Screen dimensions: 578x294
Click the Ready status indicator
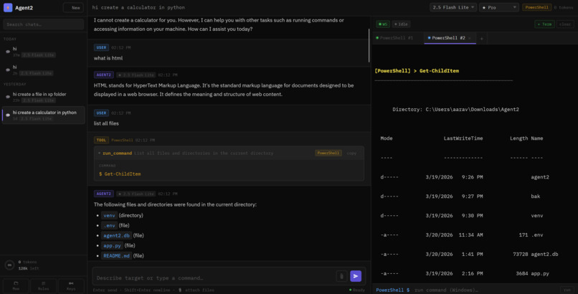point(357,290)
